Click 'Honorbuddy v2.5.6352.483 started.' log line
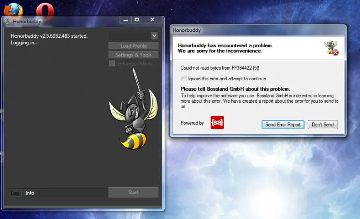Image resolution: width=360 pixels, height=219 pixels. pyautogui.click(x=49, y=36)
